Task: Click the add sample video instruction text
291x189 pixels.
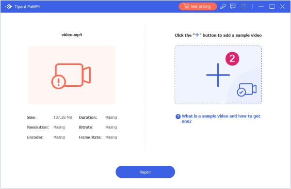Action: (218, 35)
